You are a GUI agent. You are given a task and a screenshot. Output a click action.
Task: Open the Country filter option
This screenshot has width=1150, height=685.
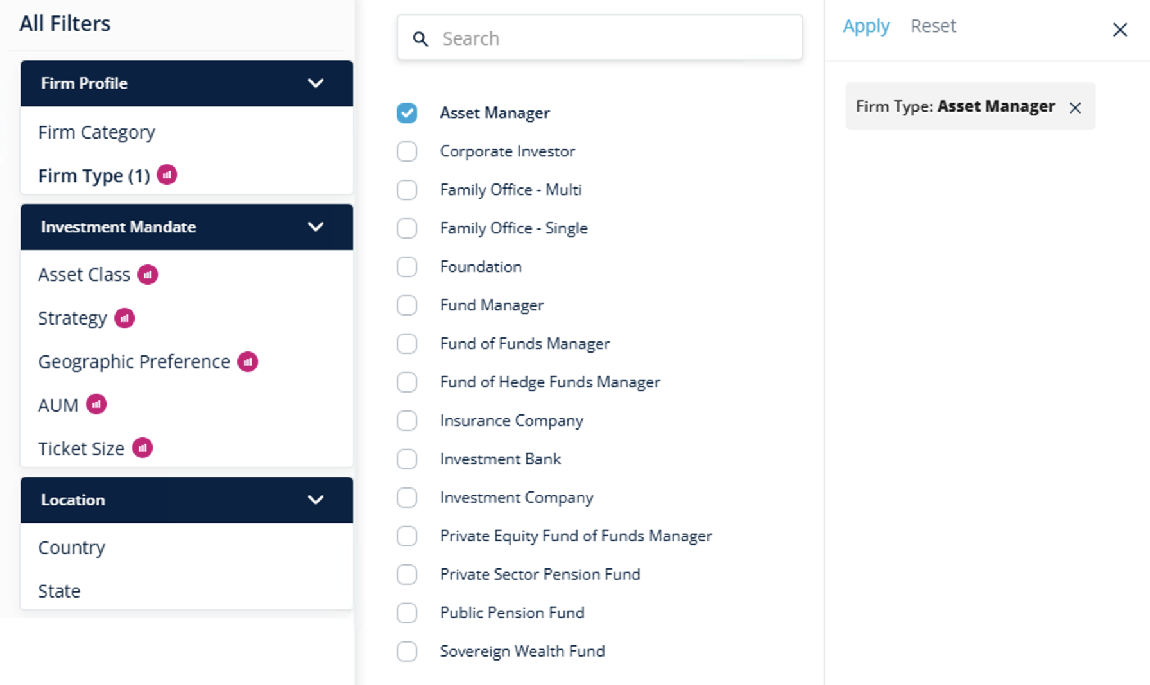point(72,548)
